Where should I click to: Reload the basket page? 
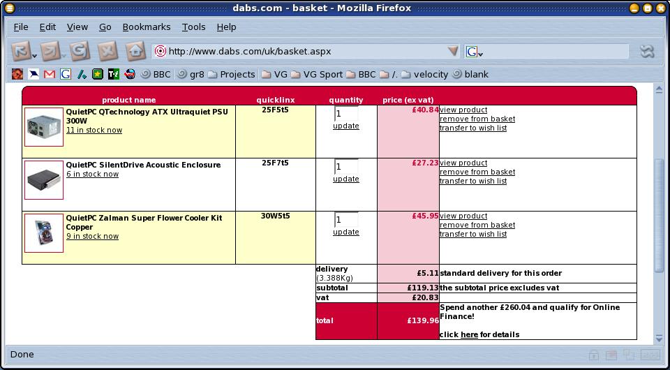[78, 51]
